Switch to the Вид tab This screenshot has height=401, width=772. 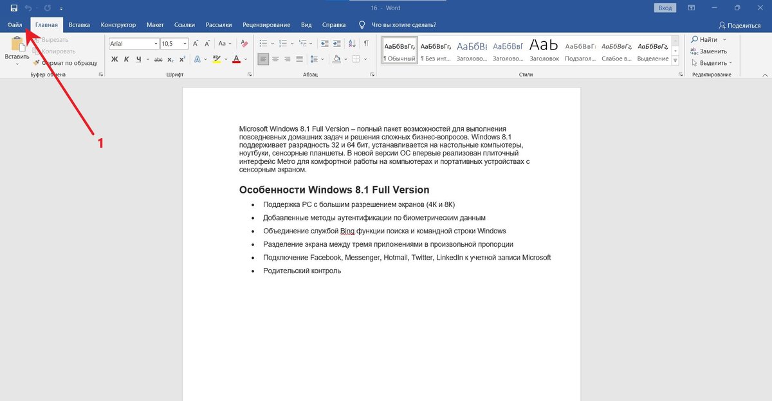[x=306, y=25]
